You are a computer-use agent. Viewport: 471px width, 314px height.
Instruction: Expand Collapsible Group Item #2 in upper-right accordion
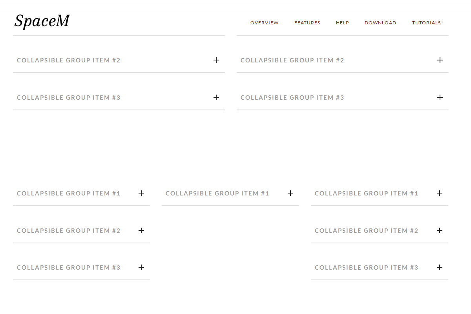pyautogui.click(x=343, y=60)
